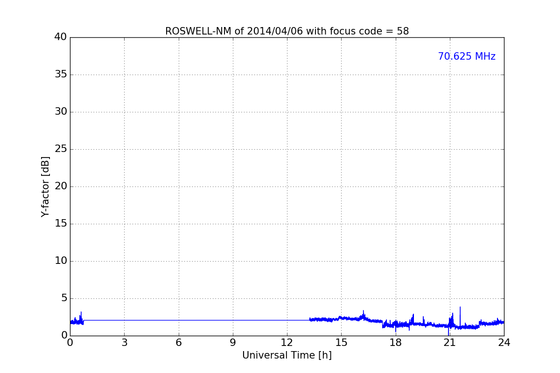Click y-axis tick label '25'

(61, 149)
